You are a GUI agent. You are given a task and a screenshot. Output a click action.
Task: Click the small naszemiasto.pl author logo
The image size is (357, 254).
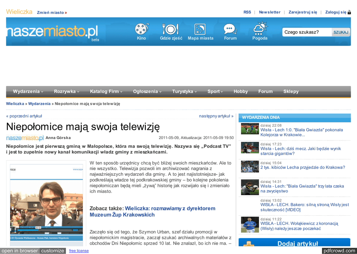[x=25, y=138]
